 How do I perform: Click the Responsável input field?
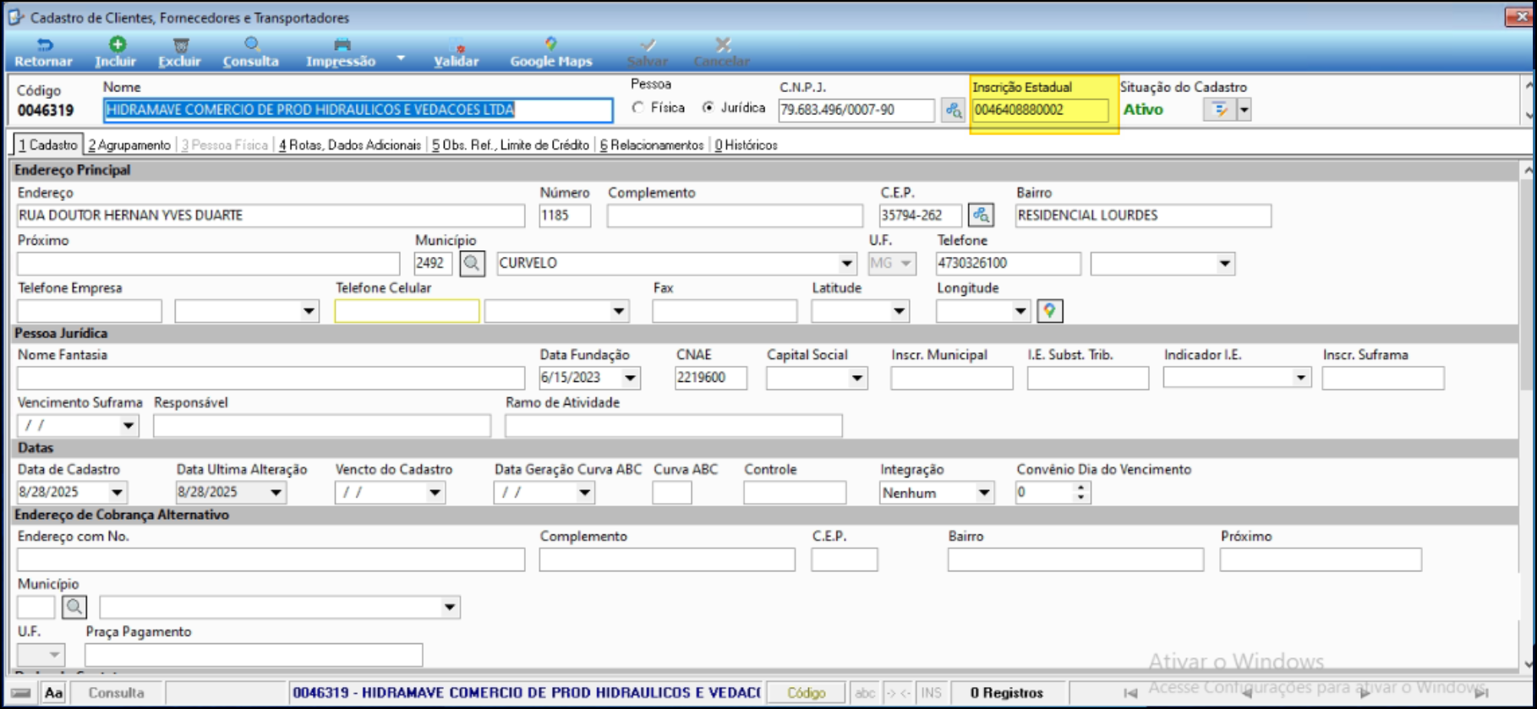pyautogui.click(x=321, y=426)
